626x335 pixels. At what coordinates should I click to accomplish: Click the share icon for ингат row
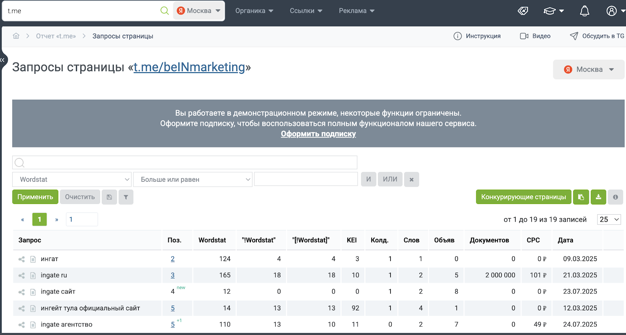click(22, 259)
